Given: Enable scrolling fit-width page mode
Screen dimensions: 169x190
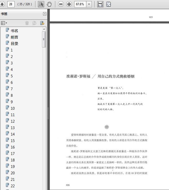Looking at the screenshot, I should (x=100, y=4).
